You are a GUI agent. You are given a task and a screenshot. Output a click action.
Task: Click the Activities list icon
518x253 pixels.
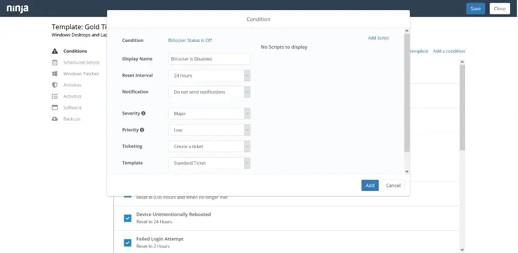(55, 96)
